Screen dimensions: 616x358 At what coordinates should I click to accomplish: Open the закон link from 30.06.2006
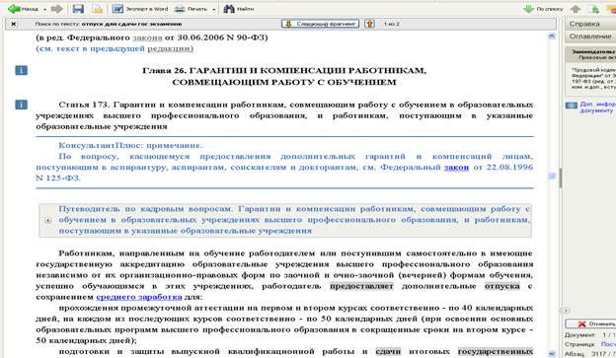click(147, 37)
